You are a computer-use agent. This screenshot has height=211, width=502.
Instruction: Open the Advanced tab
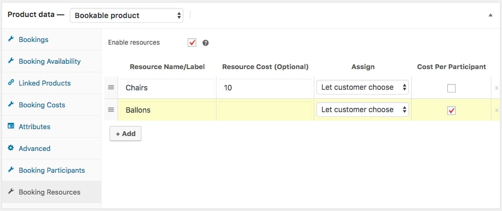tap(52, 148)
